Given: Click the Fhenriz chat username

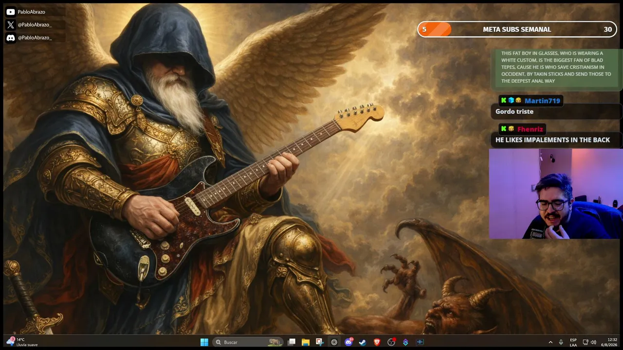Looking at the screenshot, I should (x=530, y=129).
